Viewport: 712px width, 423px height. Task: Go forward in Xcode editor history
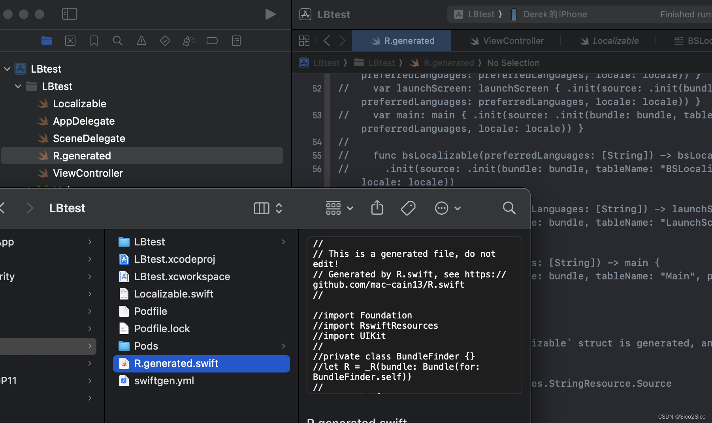pyautogui.click(x=343, y=41)
